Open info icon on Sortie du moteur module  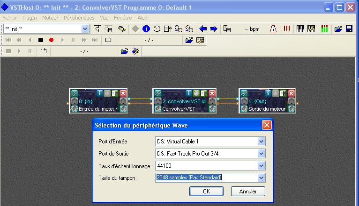[x=268, y=93]
